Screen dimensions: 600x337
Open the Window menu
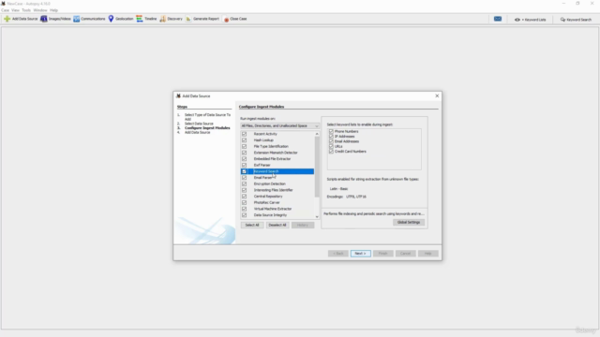tap(40, 10)
